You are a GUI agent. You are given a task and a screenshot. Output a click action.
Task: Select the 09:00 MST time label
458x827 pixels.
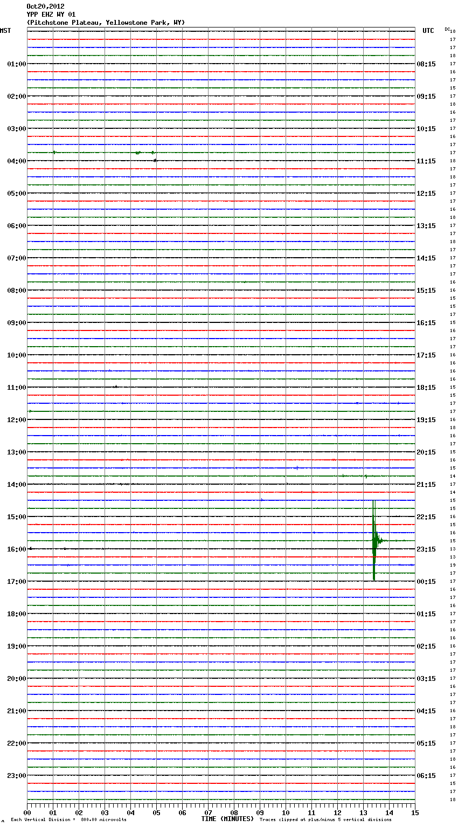[17, 323]
